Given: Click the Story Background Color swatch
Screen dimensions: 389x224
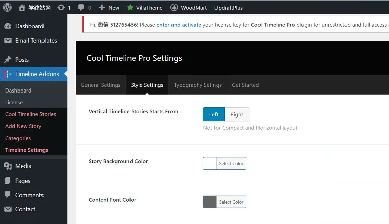Looking at the screenshot, I should (209, 163).
